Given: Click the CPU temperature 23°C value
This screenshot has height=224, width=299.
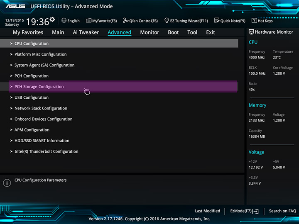Looking at the screenshot, I should coord(277,57).
